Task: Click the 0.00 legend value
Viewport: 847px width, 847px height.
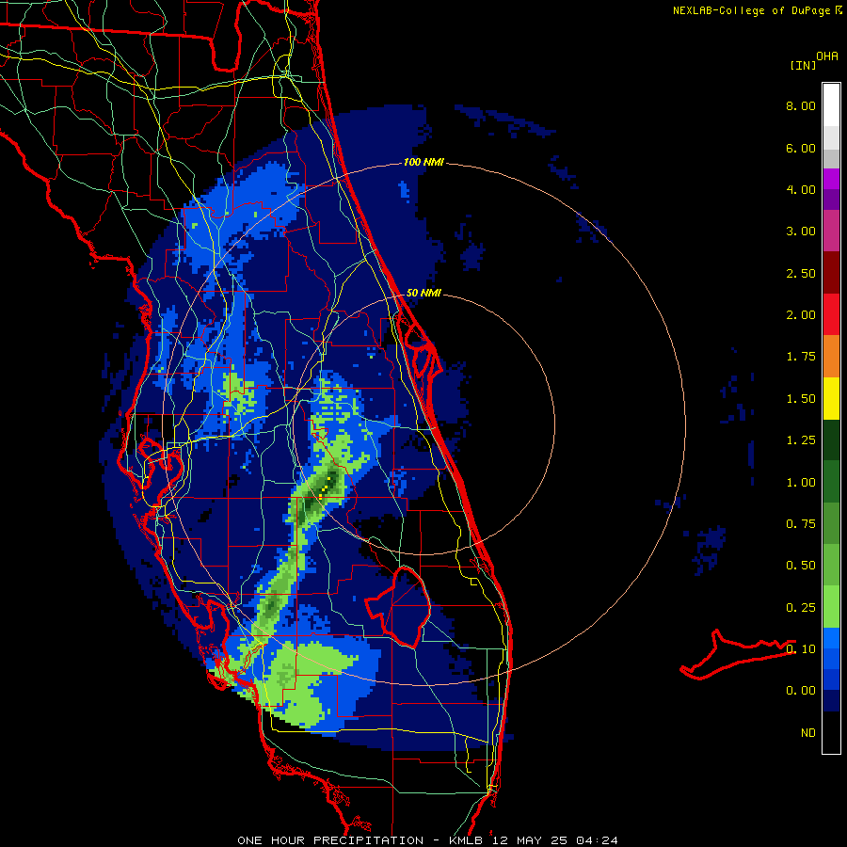Action: tap(801, 691)
